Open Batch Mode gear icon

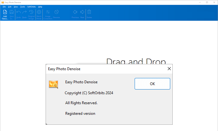click(39, 12)
